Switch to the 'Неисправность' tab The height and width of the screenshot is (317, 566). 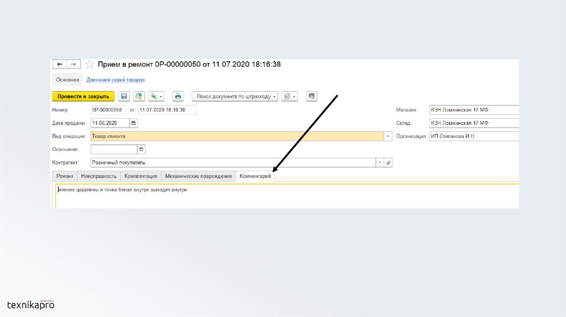coord(98,176)
